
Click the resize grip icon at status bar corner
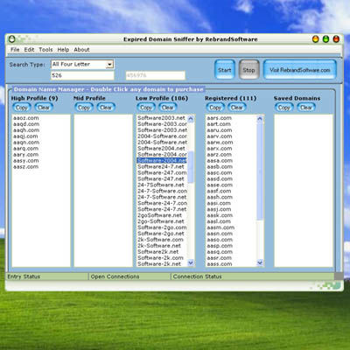[339, 276]
